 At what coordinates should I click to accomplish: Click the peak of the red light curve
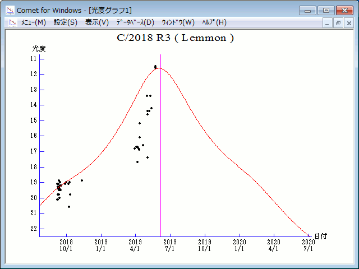point(159,68)
